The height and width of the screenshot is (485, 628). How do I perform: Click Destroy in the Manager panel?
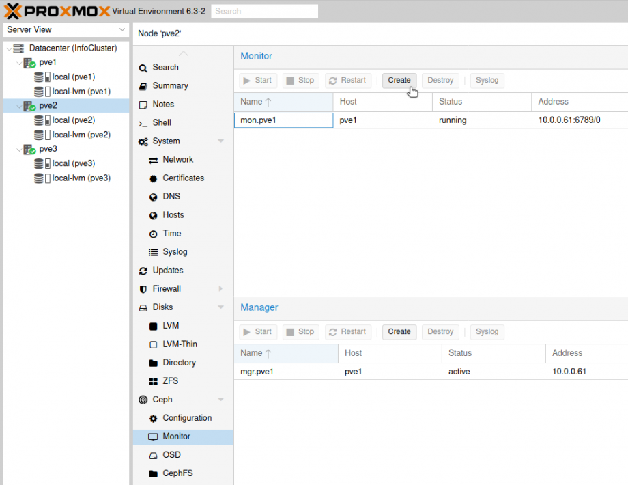tap(440, 331)
